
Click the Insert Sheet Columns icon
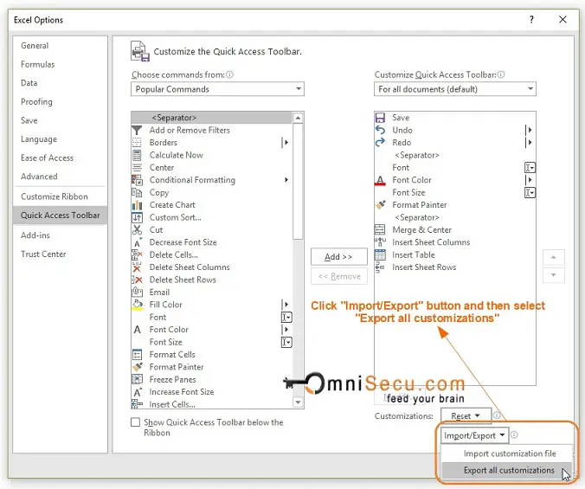point(380,242)
